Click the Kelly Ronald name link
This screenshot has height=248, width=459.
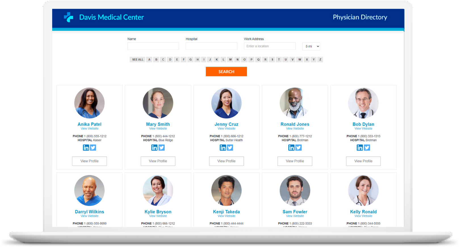click(x=363, y=212)
